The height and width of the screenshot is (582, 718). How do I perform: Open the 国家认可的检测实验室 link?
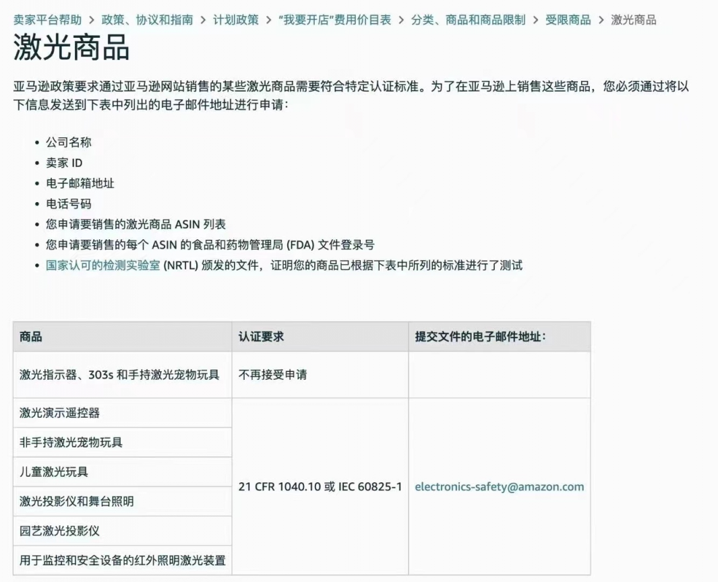(x=103, y=265)
